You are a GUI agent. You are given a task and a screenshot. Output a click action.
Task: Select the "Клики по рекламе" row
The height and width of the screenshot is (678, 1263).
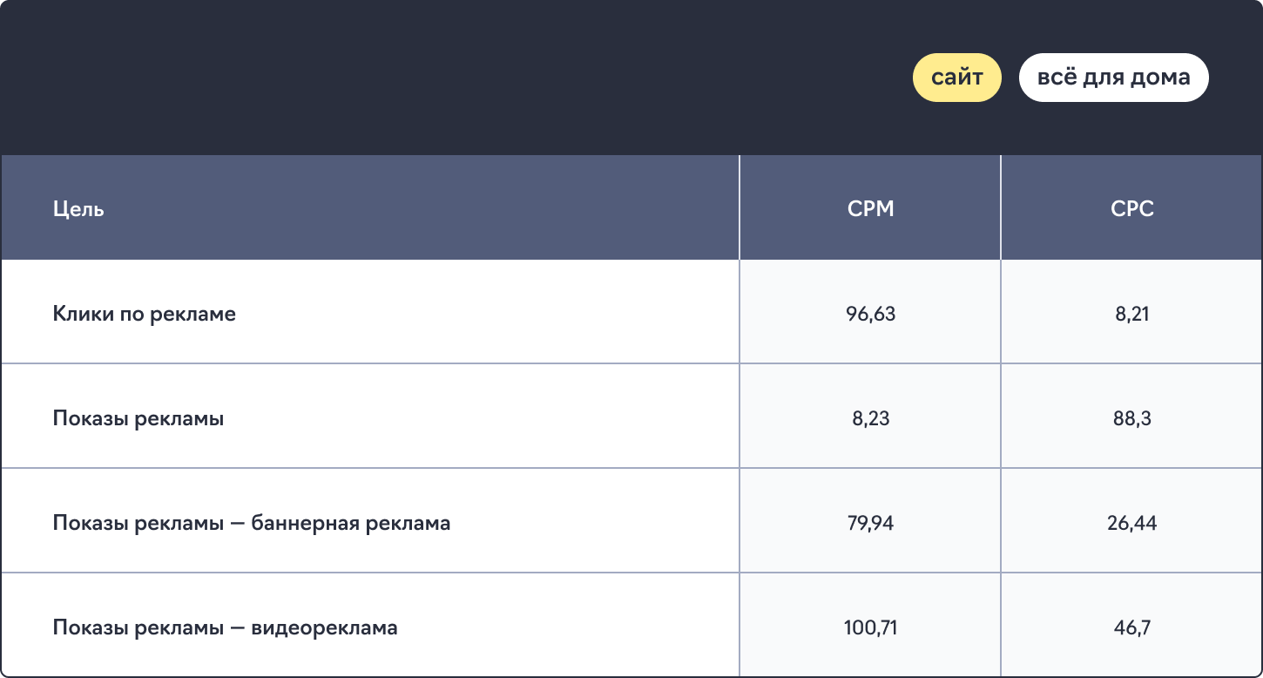(631, 312)
